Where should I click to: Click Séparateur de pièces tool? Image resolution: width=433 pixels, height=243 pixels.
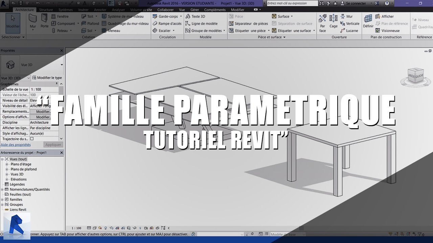click(248, 24)
